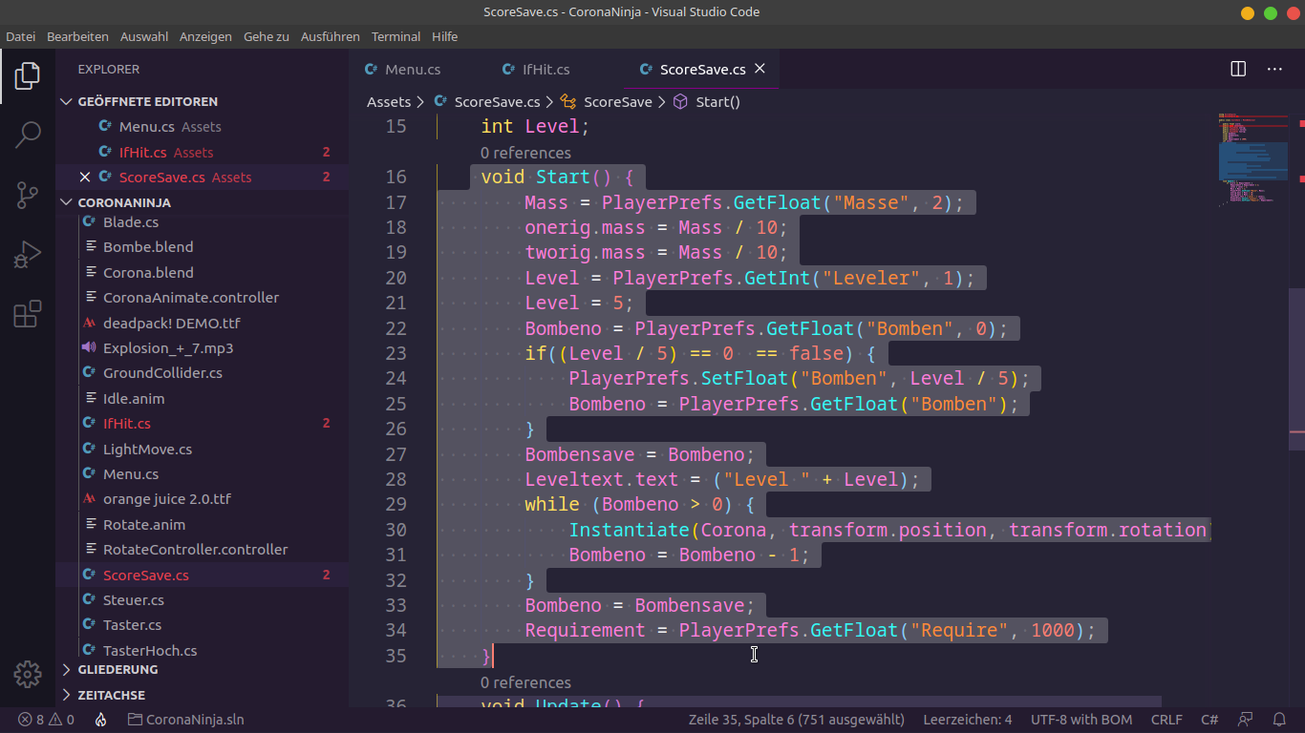The width and height of the screenshot is (1305, 733).
Task: Close the ScoreSave.cs tab
Action: pos(760,69)
